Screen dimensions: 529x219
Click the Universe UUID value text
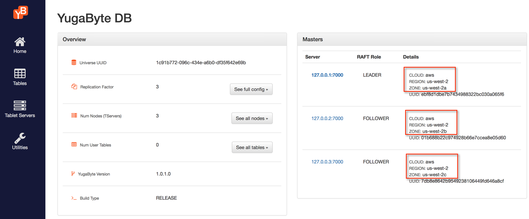tap(201, 63)
